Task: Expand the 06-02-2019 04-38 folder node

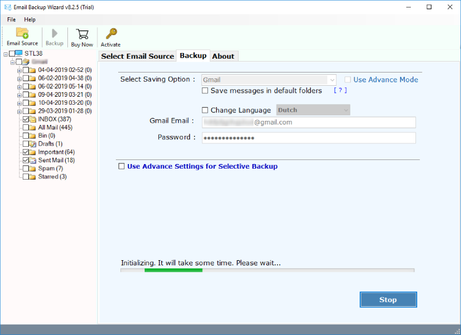Action: tap(19, 79)
